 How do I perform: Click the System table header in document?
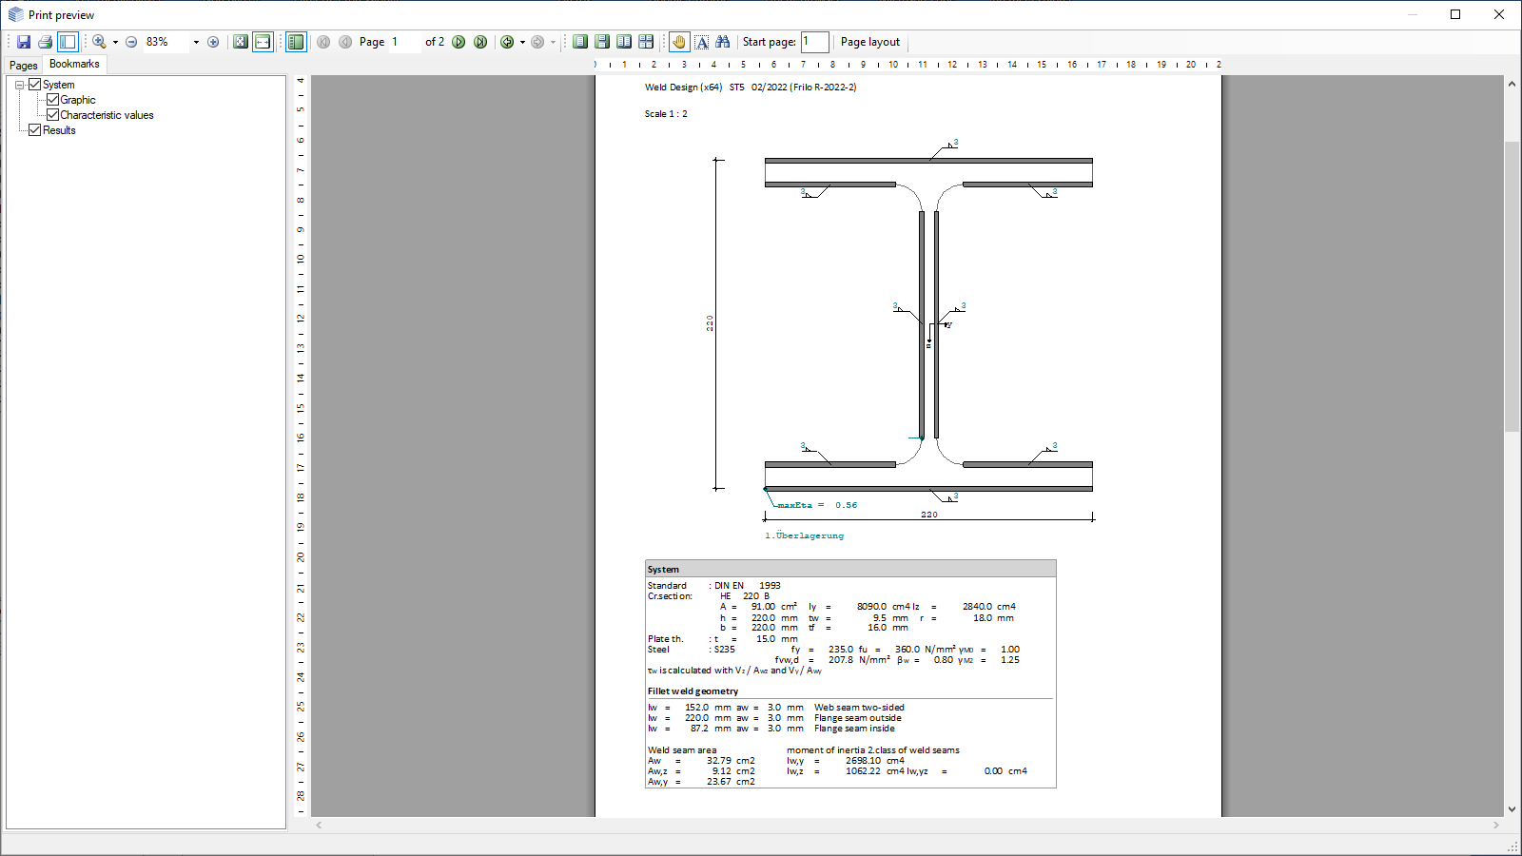point(850,569)
